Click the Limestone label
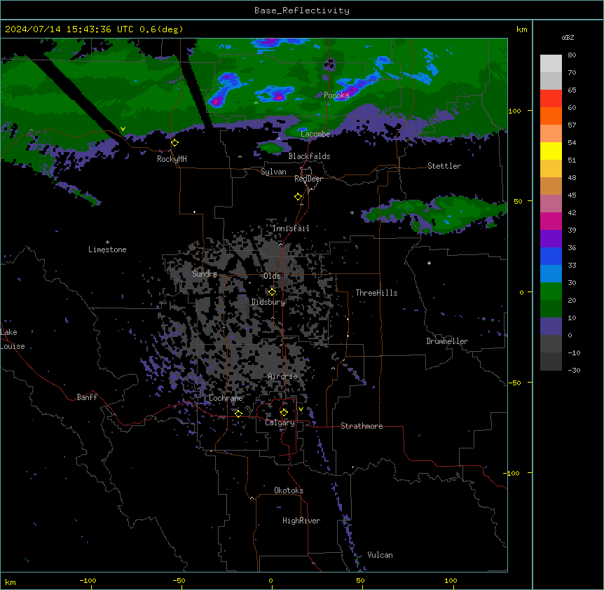The width and height of the screenshot is (604, 590). coord(107,249)
